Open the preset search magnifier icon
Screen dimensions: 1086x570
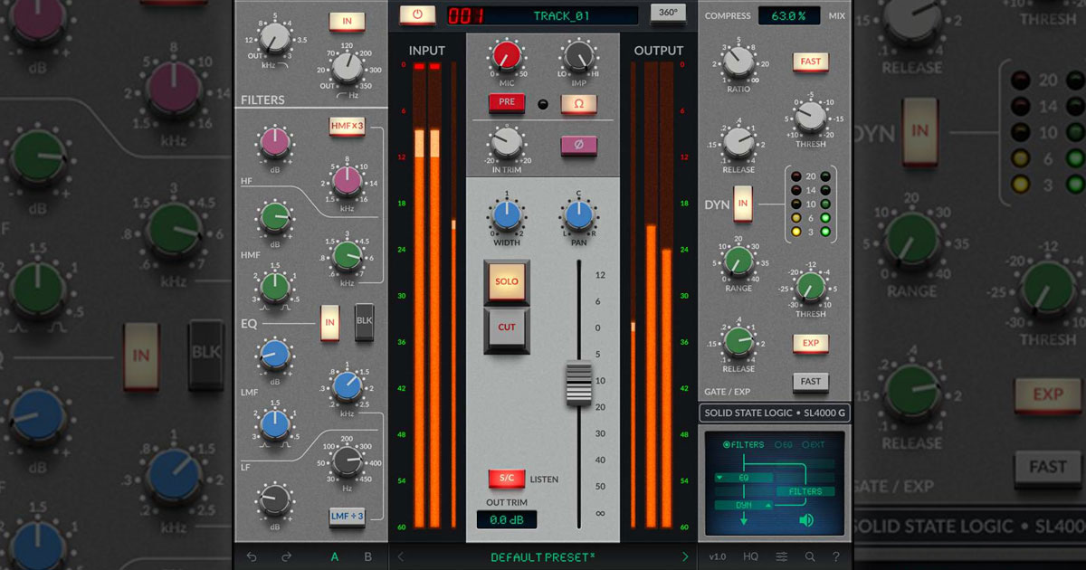click(x=810, y=557)
